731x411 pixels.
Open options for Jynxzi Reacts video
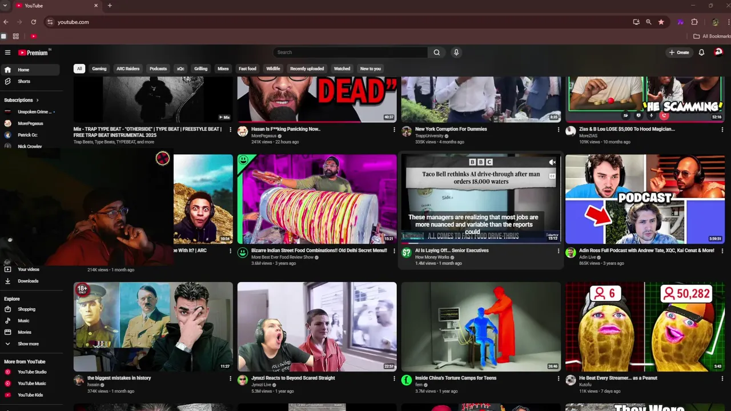tap(394, 378)
